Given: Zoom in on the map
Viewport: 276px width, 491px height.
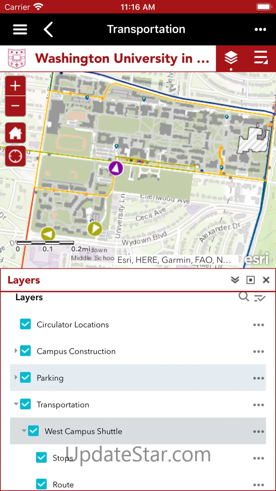Looking at the screenshot, I should 15,86.
